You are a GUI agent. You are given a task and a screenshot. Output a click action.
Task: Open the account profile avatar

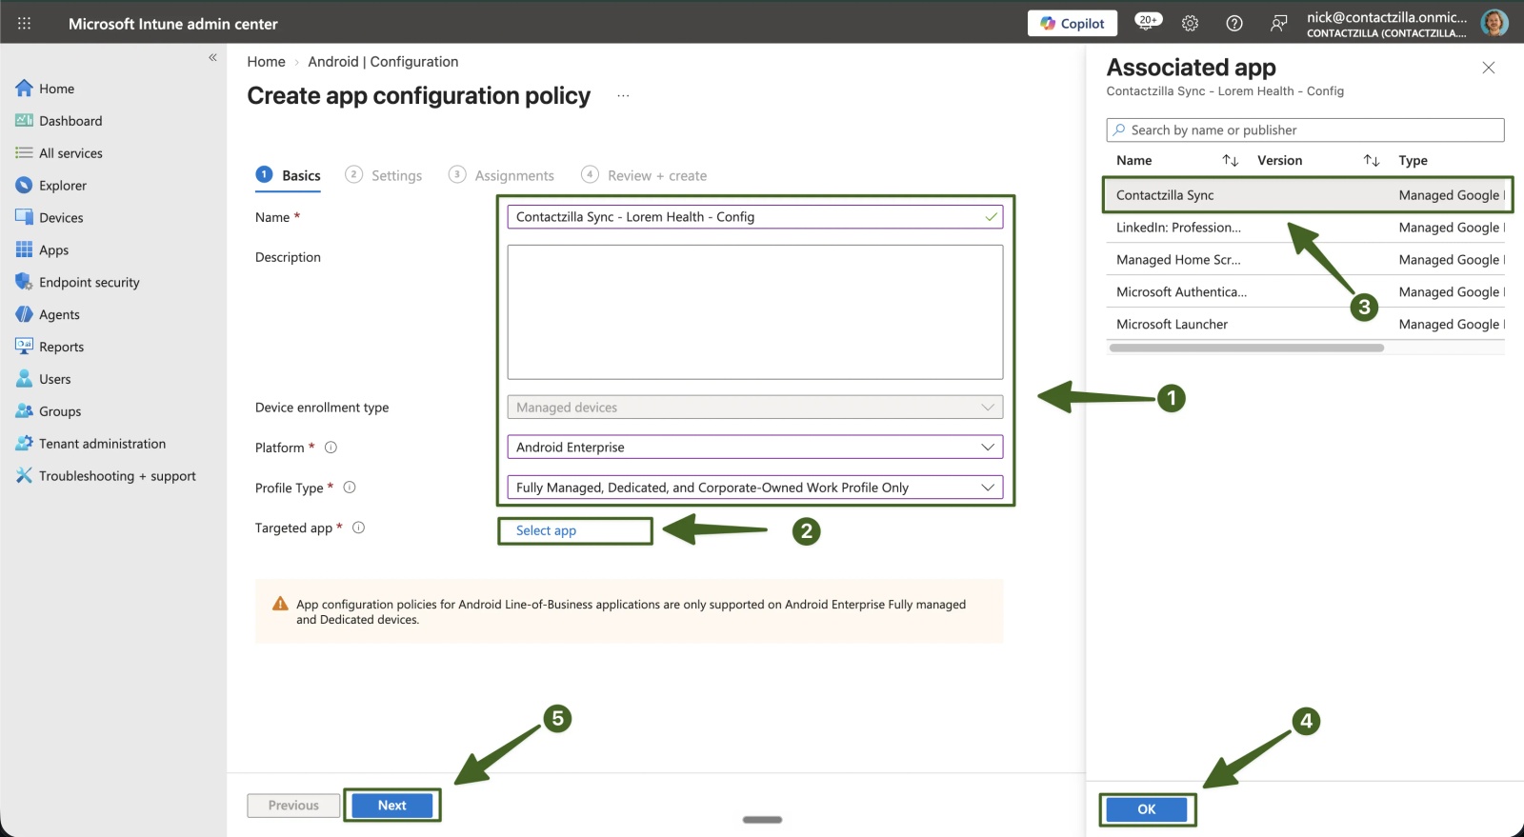point(1494,23)
